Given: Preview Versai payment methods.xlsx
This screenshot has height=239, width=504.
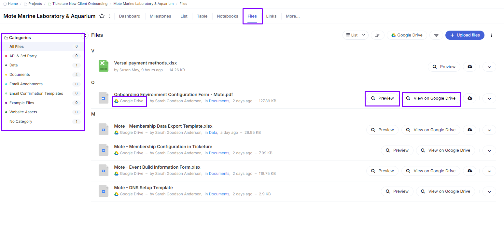Looking at the screenshot, I should coord(444,67).
